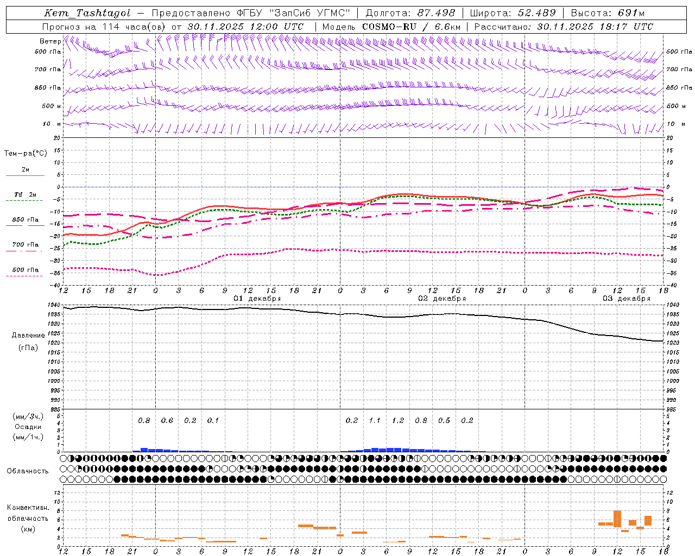Click the (мм/3ч.) precipitation unit label

click(x=28, y=416)
